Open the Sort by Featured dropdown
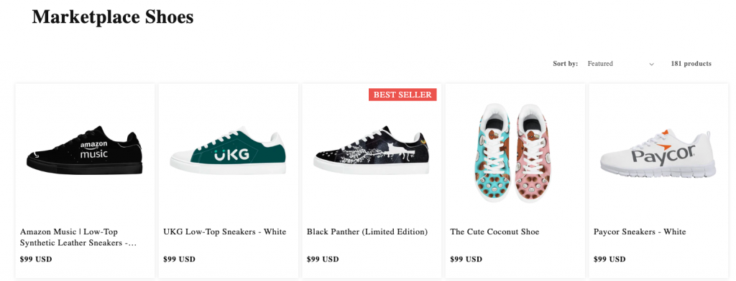 click(620, 64)
